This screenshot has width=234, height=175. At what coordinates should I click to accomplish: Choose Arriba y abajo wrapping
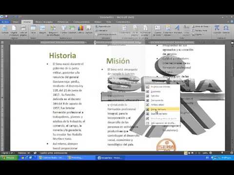[162, 105]
